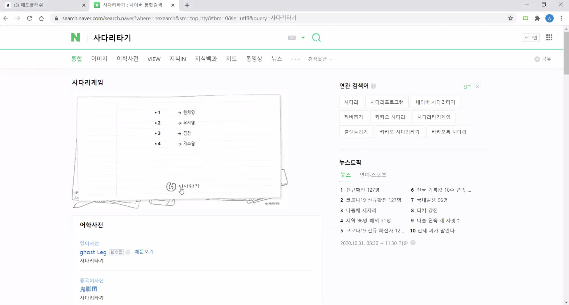Switch to the 어학사전 tab

[x=127, y=59]
